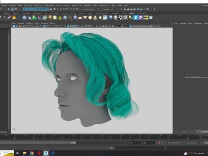Click the Attribute Editor Selected menu
This screenshot has width=208, height=156.
pyautogui.click(x=183, y=23)
